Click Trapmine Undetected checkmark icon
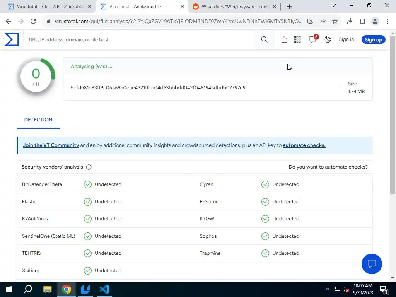Viewport: 396px width, 297px height. (x=265, y=253)
